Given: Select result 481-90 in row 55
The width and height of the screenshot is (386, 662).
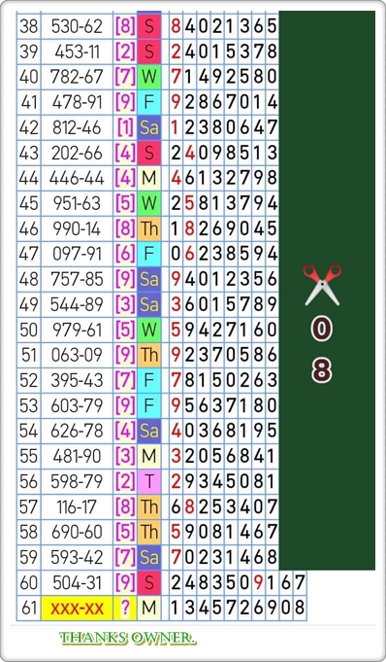Looking at the screenshot, I should pos(78,456).
